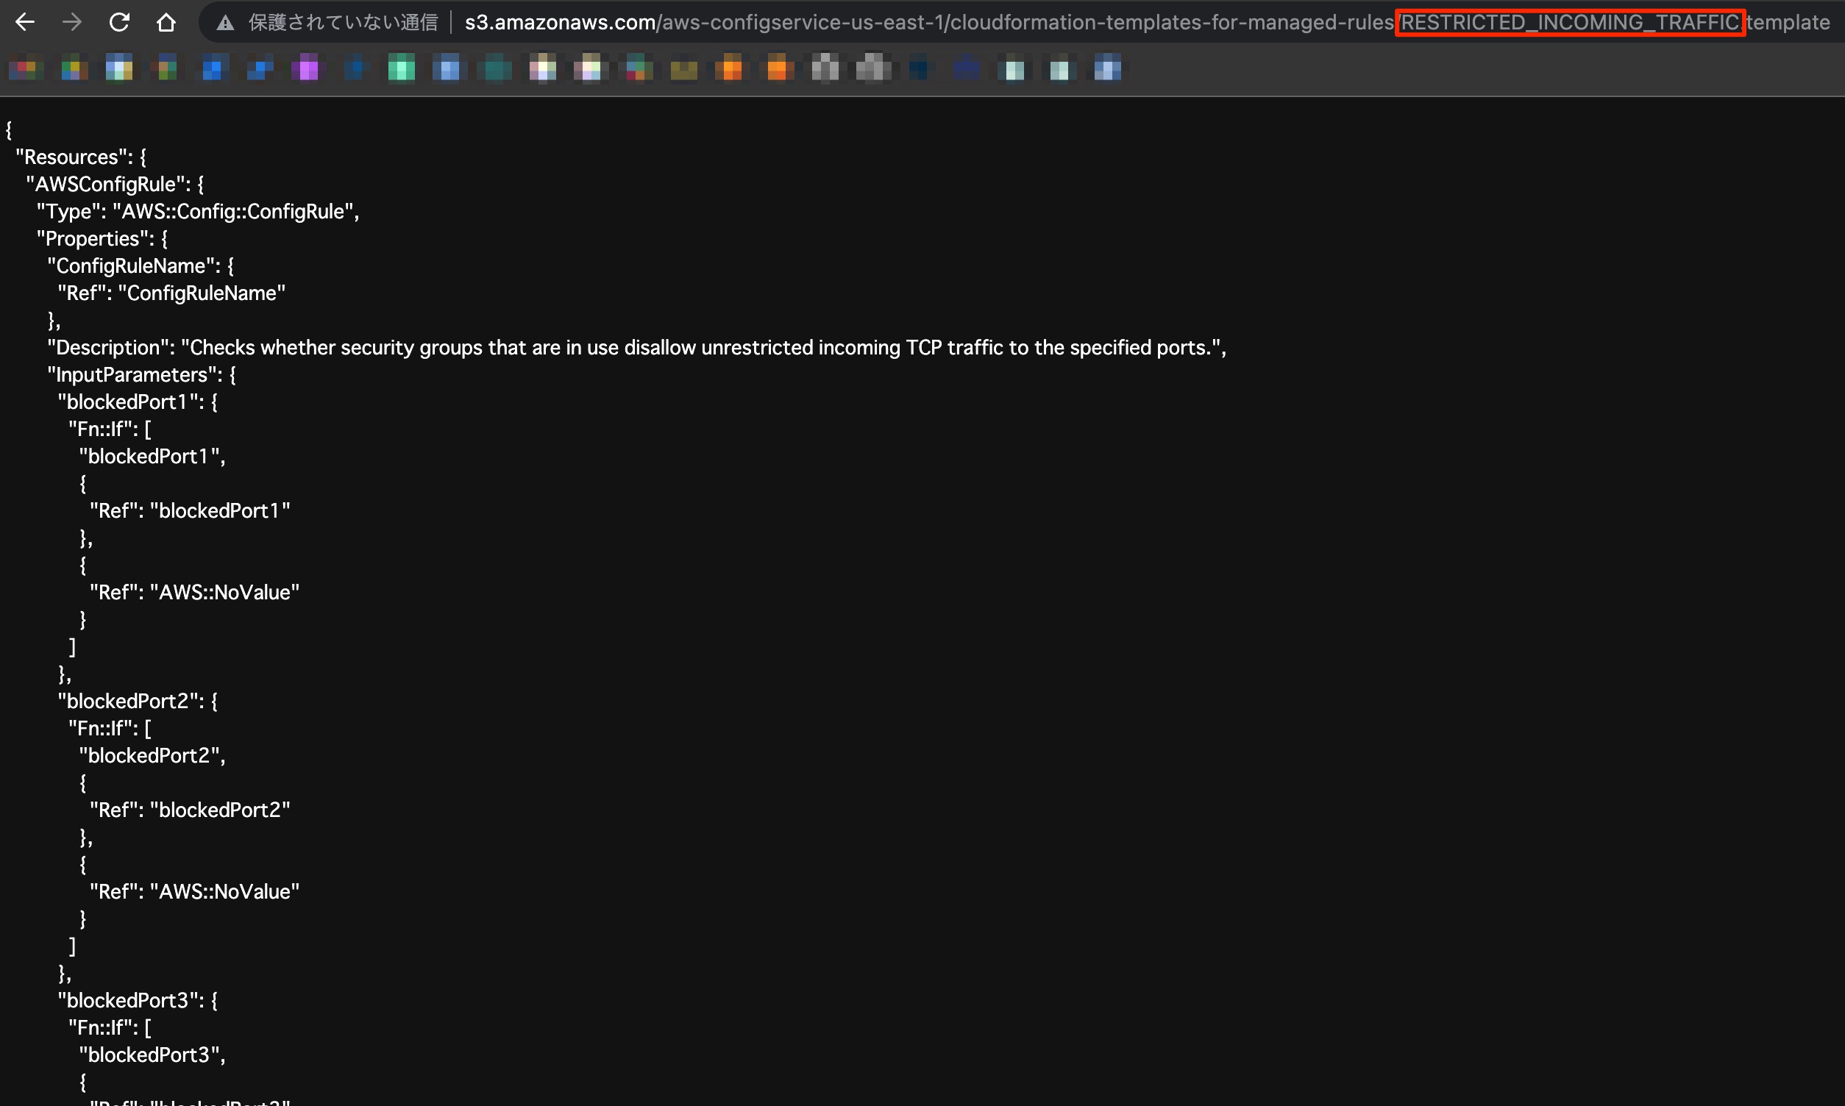The image size is (1845, 1106).
Task: Select the teal favicon in the bookmarks bar
Action: [496, 68]
